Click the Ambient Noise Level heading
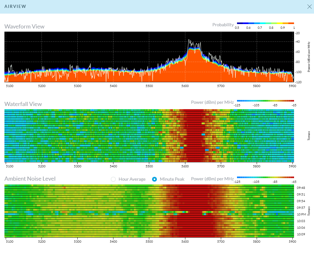This screenshot has width=314, height=255. [x=30, y=179]
